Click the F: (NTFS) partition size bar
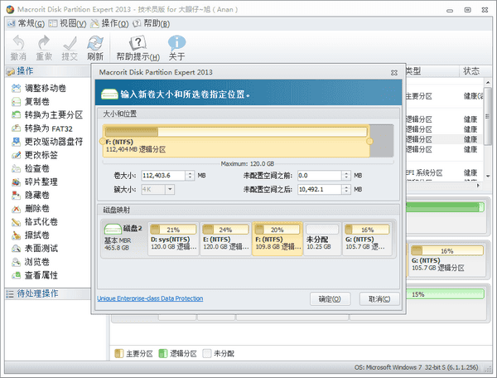 236,141
